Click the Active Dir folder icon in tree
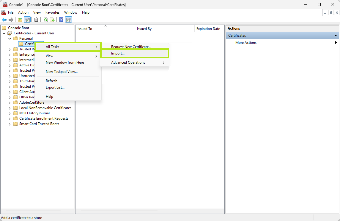This screenshot has width=340, height=221. pyautogui.click(x=15, y=65)
